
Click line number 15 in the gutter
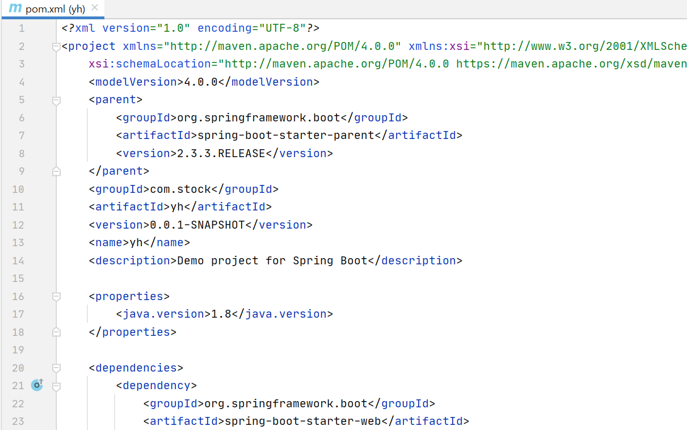tap(18, 279)
